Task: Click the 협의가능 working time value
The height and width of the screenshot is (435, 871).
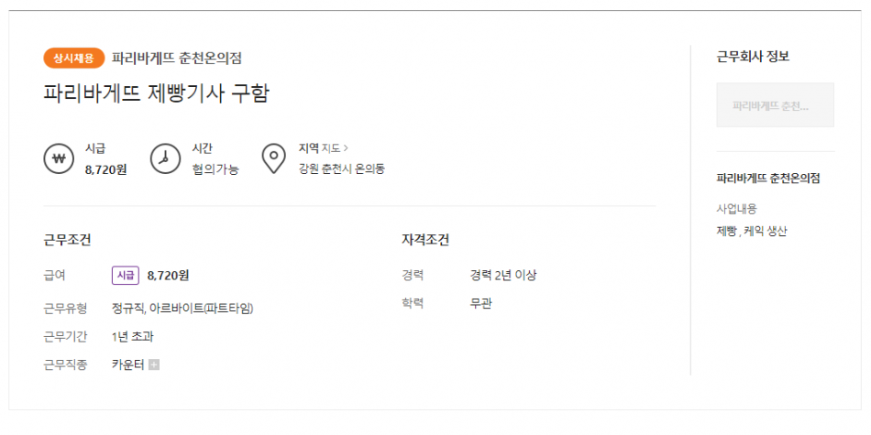Action: tap(215, 169)
